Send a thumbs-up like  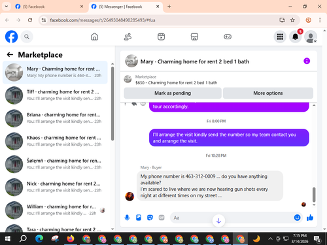[x=310, y=218]
